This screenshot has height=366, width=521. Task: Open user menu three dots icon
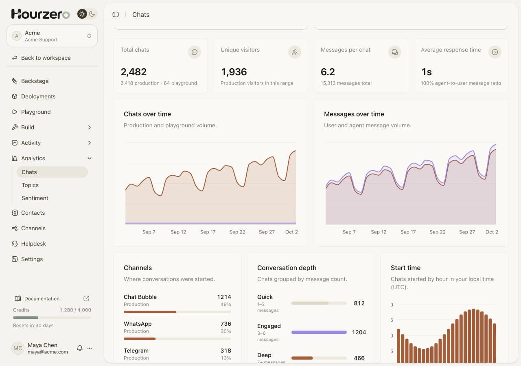[90, 348]
